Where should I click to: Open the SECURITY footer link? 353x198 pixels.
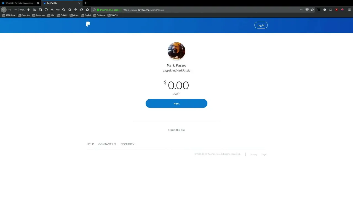(127, 144)
